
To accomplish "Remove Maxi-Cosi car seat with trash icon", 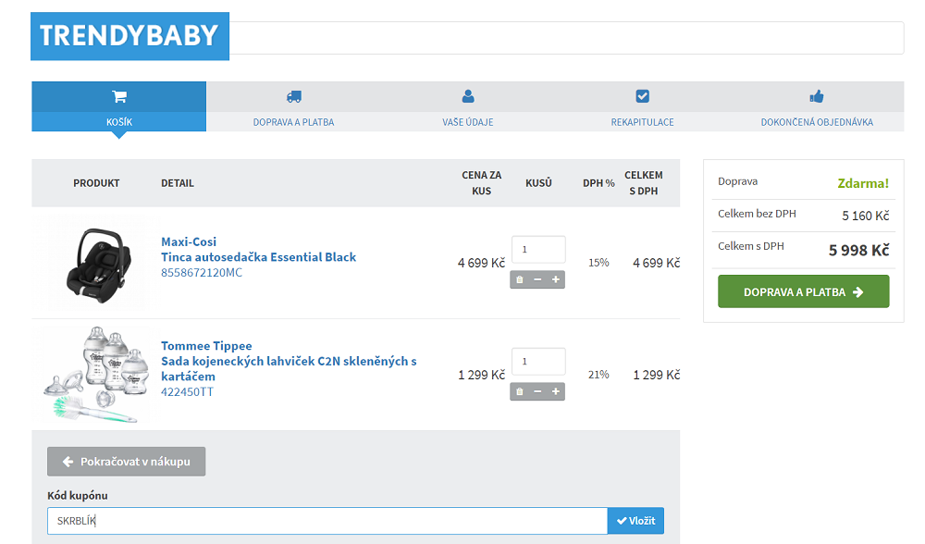I will [520, 279].
